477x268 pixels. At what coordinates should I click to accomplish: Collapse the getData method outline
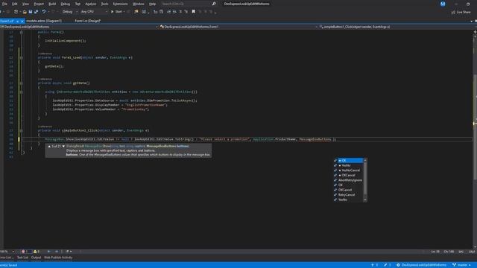coord(22,83)
